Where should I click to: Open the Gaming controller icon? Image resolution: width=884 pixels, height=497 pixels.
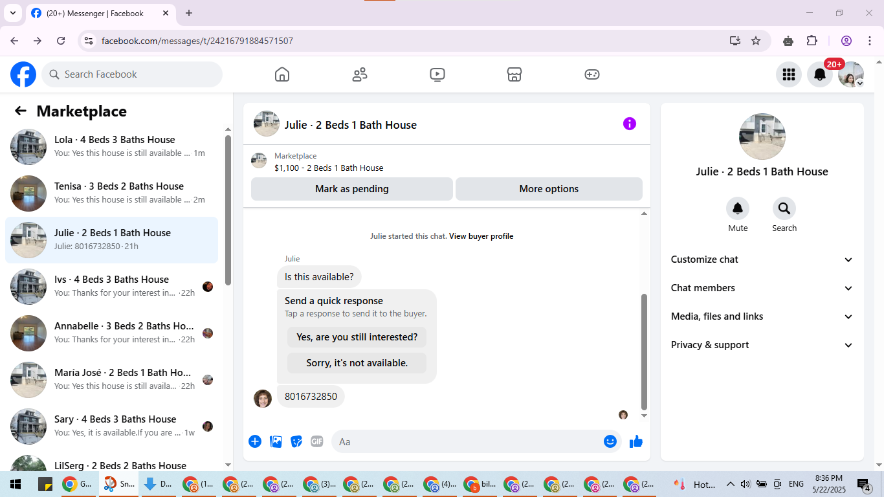592,74
